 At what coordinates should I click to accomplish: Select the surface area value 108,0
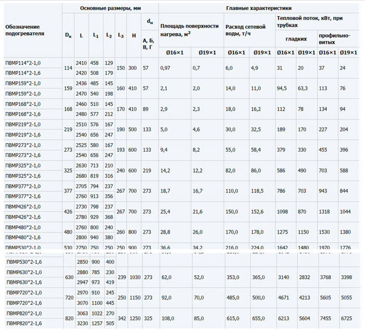pos(168,317)
